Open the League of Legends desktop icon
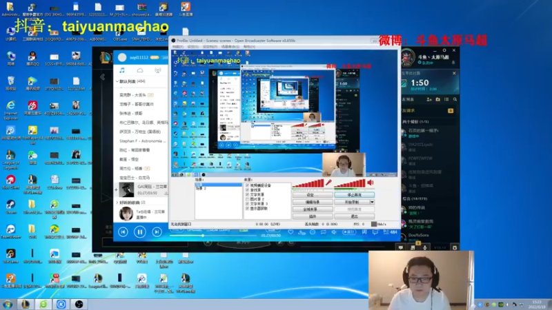 point(10,159)
